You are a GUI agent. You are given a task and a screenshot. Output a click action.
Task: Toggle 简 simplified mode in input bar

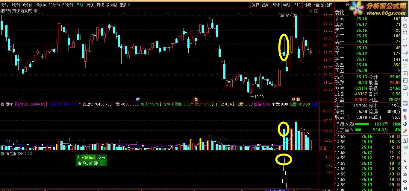(x=91, y=163)
